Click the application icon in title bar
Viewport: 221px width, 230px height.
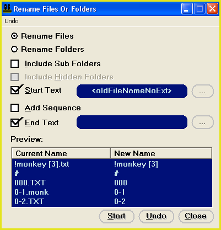click(7, 8)
